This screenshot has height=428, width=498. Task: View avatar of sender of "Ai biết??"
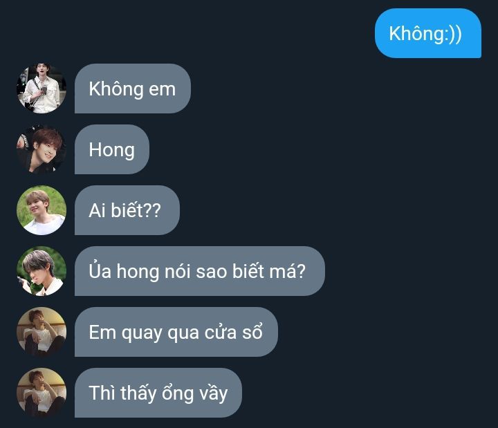click(x=41, y=210)
